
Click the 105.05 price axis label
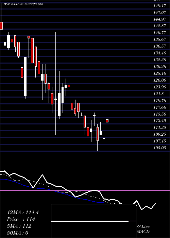pyautogui.click(x=160, y=148)
